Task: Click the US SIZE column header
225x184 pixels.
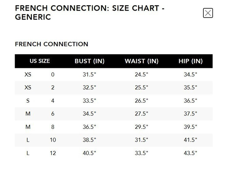Action: tap(40, 61)
